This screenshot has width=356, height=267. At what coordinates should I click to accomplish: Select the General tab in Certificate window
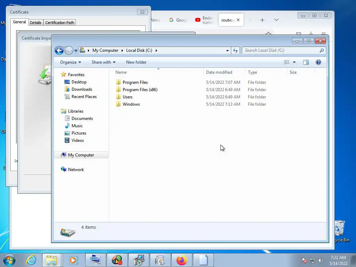point(19,22)
